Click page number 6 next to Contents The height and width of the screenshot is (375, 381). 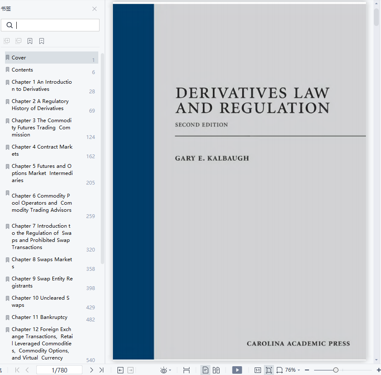(x=93, y=72)
